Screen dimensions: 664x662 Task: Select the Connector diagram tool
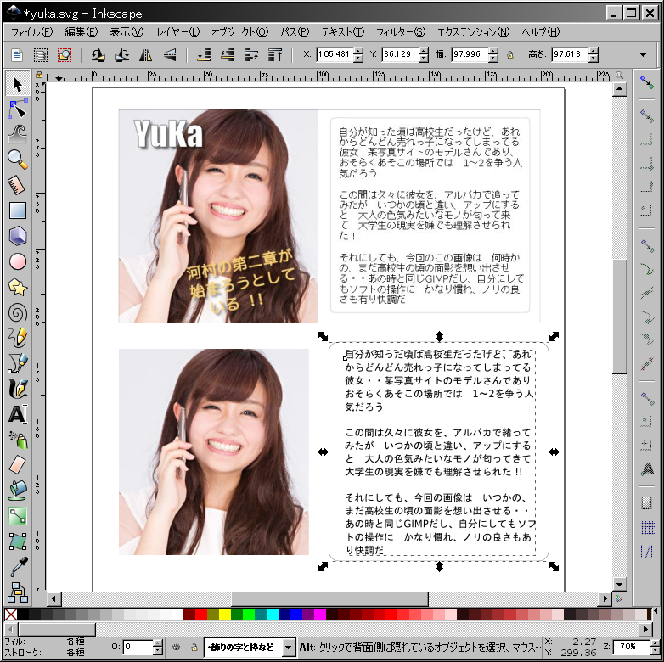click(18, 592)
